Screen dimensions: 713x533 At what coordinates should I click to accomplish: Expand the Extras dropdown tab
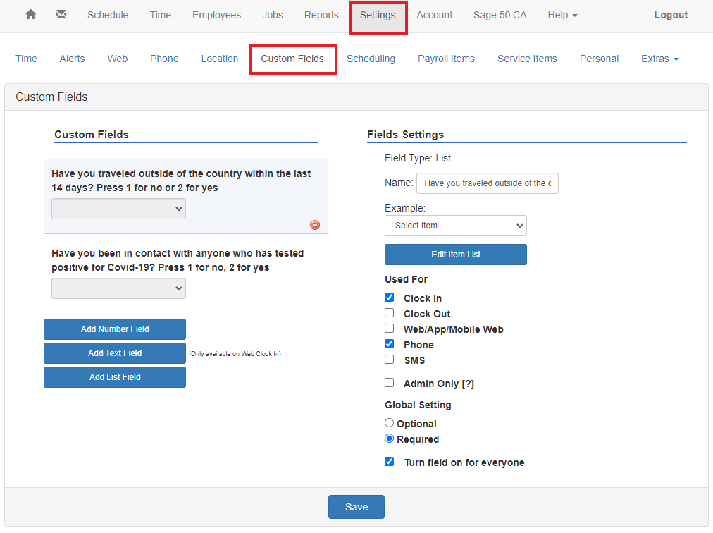[x=659, y=59]
